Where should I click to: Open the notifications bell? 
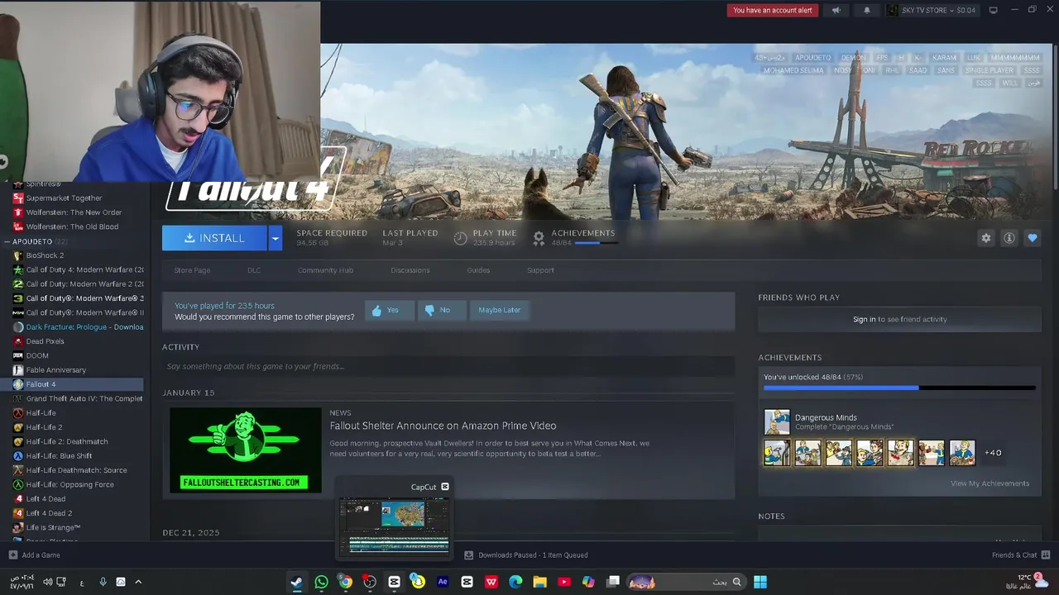[x=867, y=10]
